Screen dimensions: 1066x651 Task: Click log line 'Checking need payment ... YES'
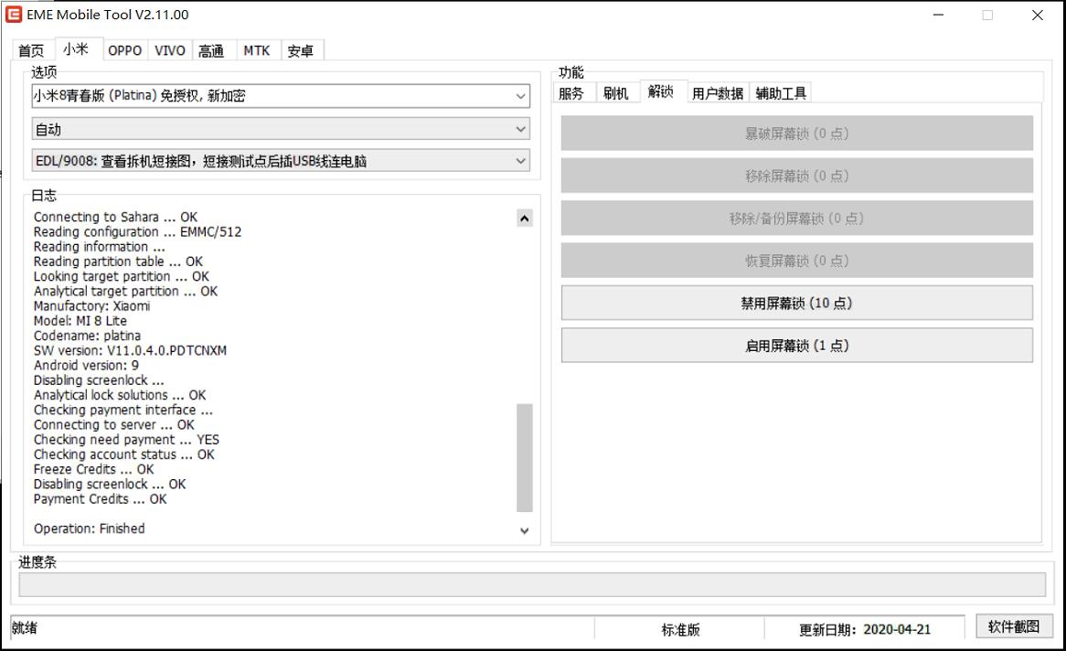pyautogui.click(x=126, y=440)
